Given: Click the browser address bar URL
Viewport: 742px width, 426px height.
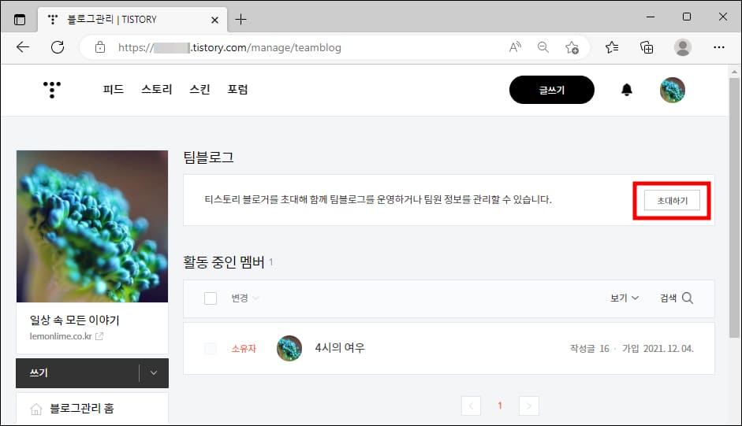Looking at the screenshot, I should [229, 47].
